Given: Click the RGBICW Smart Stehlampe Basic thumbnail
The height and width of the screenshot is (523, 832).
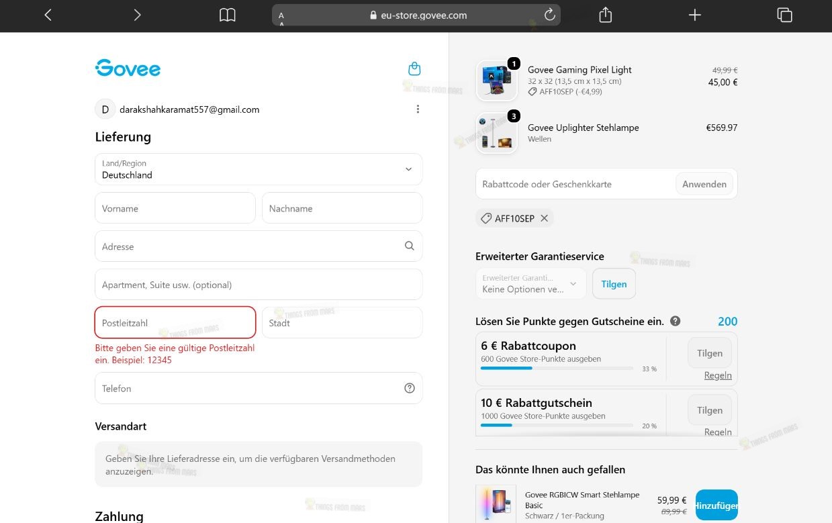Looking at the screenshot, I should (496, 504).
